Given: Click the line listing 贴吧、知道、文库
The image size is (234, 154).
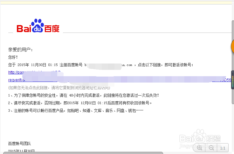Looking at the screenshot, I should (x=76, y=110).
